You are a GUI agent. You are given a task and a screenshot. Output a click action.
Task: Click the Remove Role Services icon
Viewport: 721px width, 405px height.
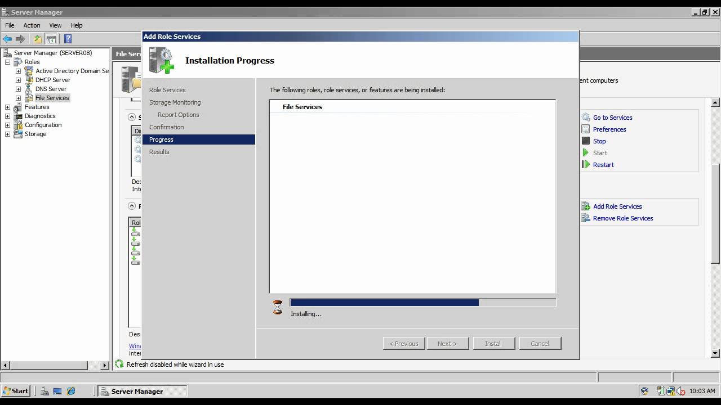(586, 218)
